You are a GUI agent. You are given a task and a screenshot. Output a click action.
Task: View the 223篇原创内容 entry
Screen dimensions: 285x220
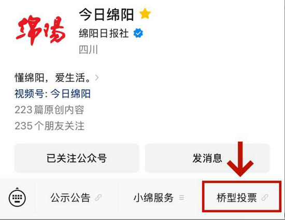click(x=49, y=109)
